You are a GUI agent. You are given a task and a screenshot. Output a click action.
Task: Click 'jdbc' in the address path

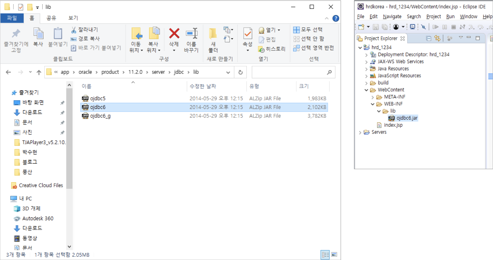(179, 72)
